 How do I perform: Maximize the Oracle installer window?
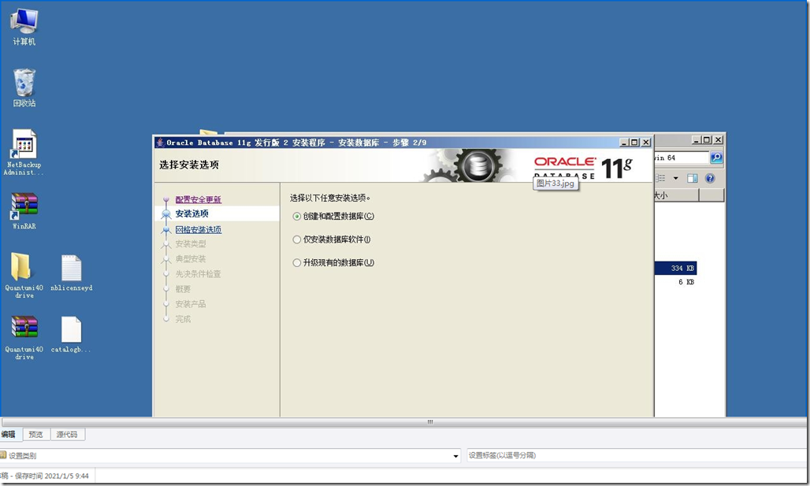click(x=635, y=143)
